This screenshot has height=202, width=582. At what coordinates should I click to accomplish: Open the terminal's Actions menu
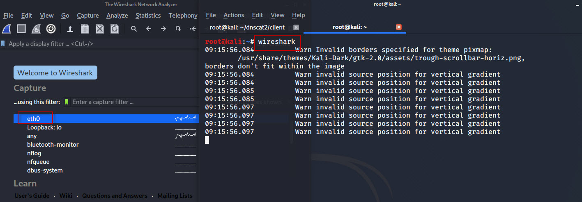pos(234,15)
